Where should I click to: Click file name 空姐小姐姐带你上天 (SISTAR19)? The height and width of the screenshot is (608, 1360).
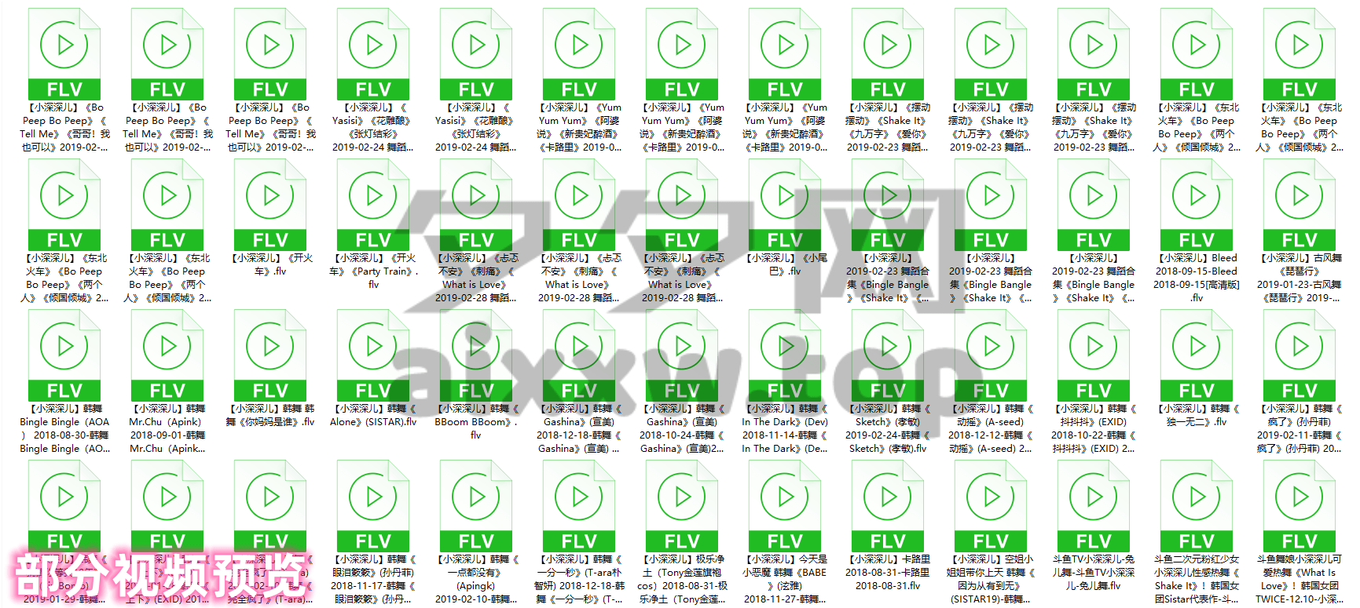coord(991,579)
